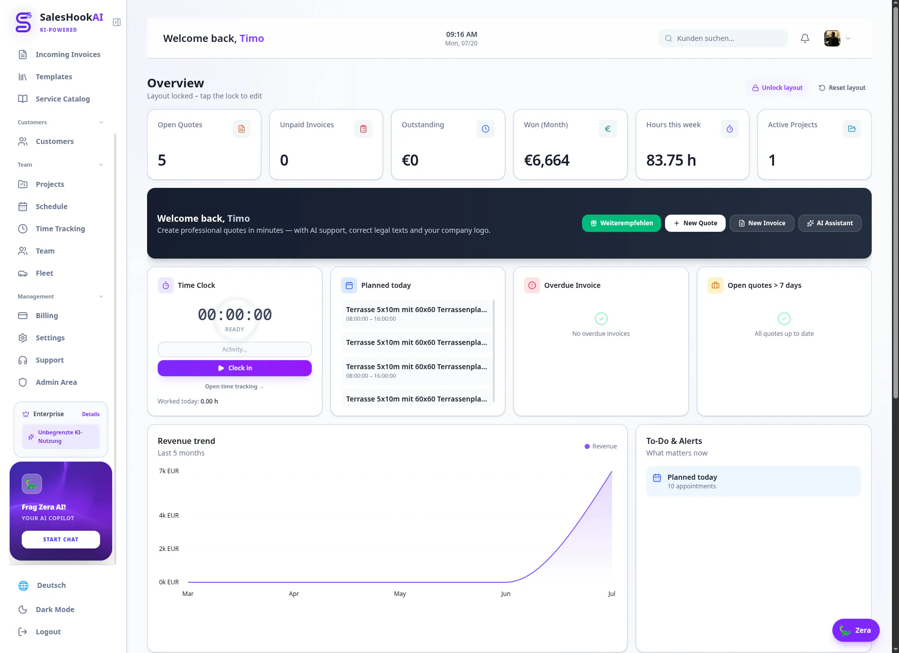This screenshot has width=899, height=653.
Task: Reset the dashboard layout
Action: (842, 88)
